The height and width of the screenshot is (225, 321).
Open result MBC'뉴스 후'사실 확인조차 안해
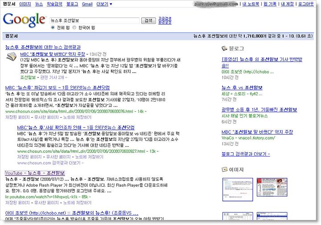[76, 127]
